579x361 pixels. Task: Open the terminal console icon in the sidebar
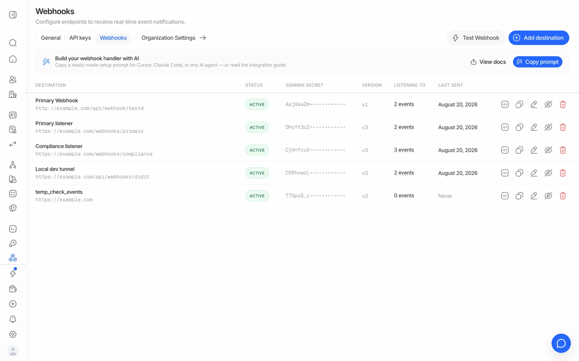[13, 229]
